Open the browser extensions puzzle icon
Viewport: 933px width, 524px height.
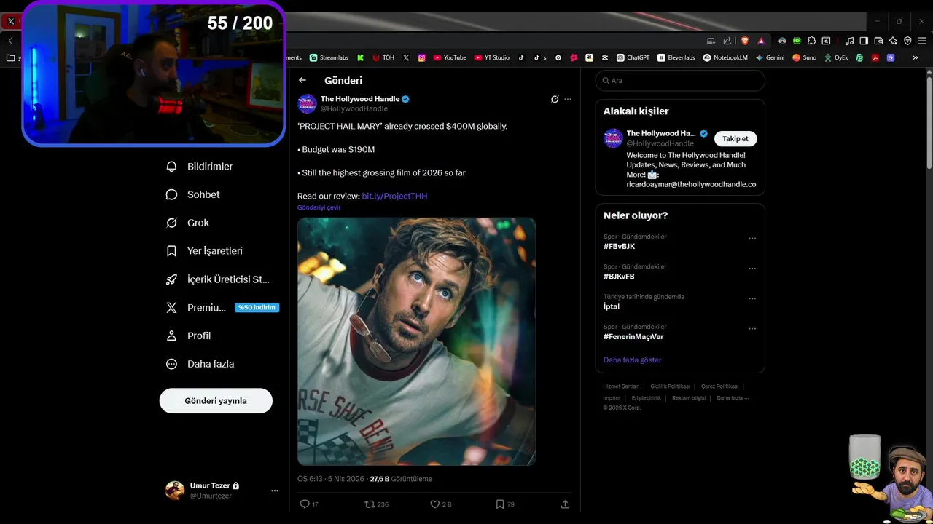pos(811,41)
